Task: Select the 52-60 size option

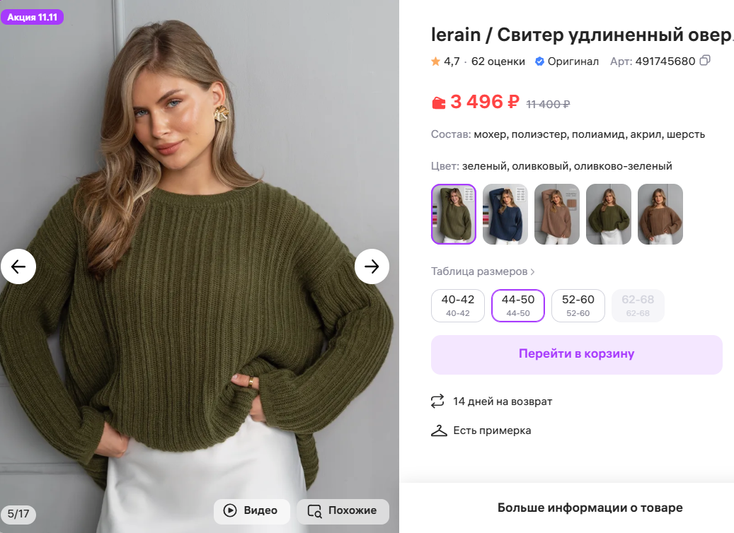Action: point(578,305)
